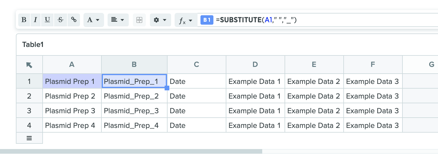
Task: Select column E header
Action: (x=314, y=65)
